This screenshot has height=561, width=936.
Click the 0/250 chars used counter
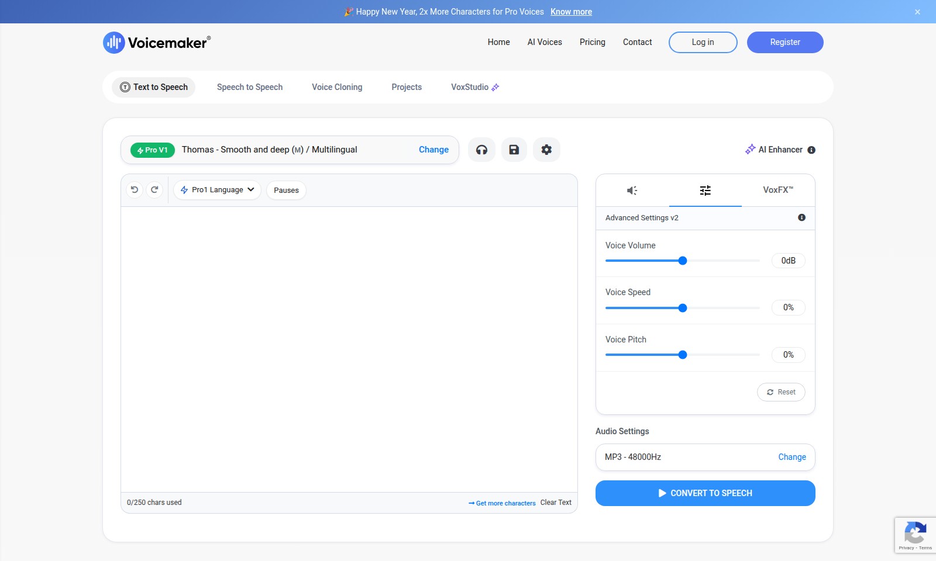[x=154, y=503]
